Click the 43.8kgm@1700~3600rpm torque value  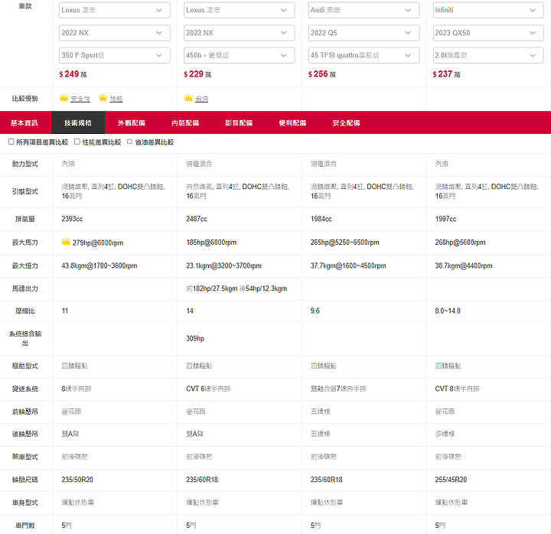coord(99,265)
